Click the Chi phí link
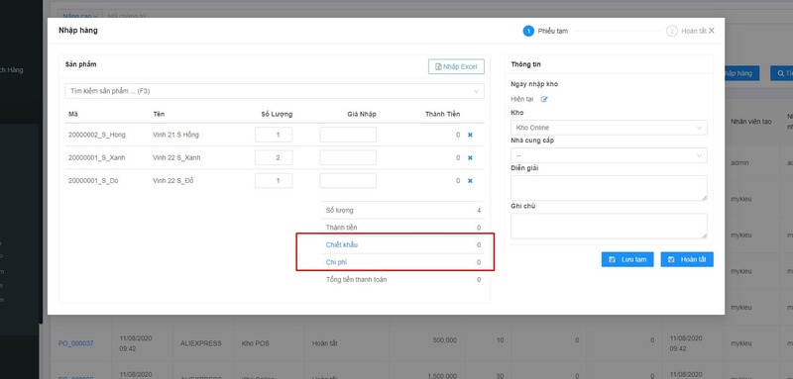The image size is (793, 379). (x=336, y=262)
